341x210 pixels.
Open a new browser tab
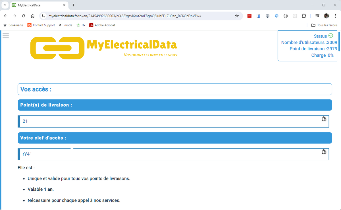[x=73, y=5]
